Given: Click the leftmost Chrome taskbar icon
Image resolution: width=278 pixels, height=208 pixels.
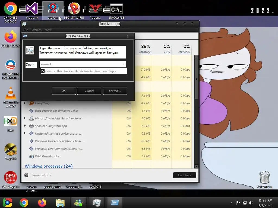Looking at the screenshot, I should click(7, 203).
